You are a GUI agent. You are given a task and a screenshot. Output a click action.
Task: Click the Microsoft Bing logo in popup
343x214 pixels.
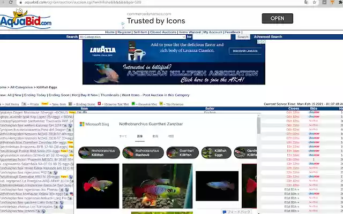(x=94, y=124)
